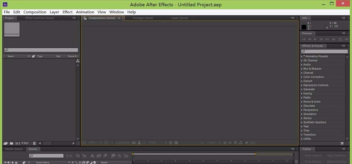Open the Composition (none) tab dropdown arrow
This screenshot has height=164, width=352.
coord(119,18)
